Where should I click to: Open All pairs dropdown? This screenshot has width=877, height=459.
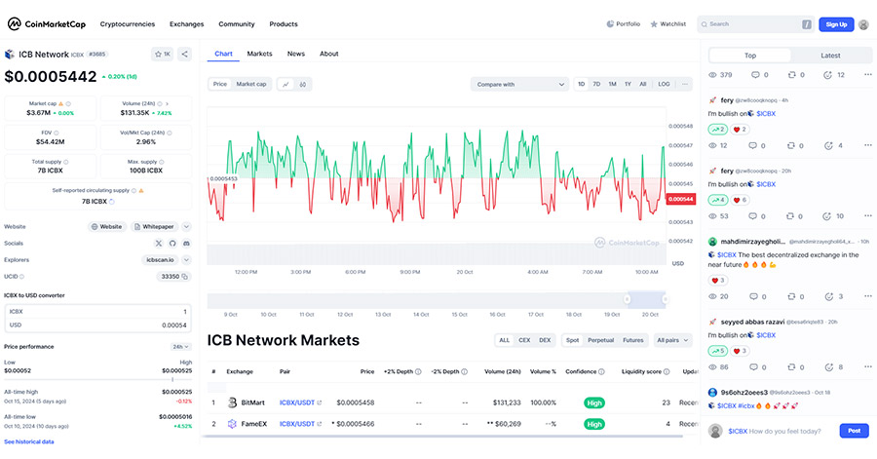(x=672, y=340)
